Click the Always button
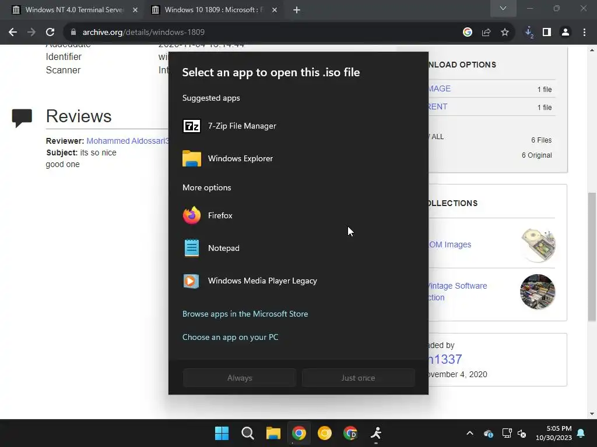 240,378
